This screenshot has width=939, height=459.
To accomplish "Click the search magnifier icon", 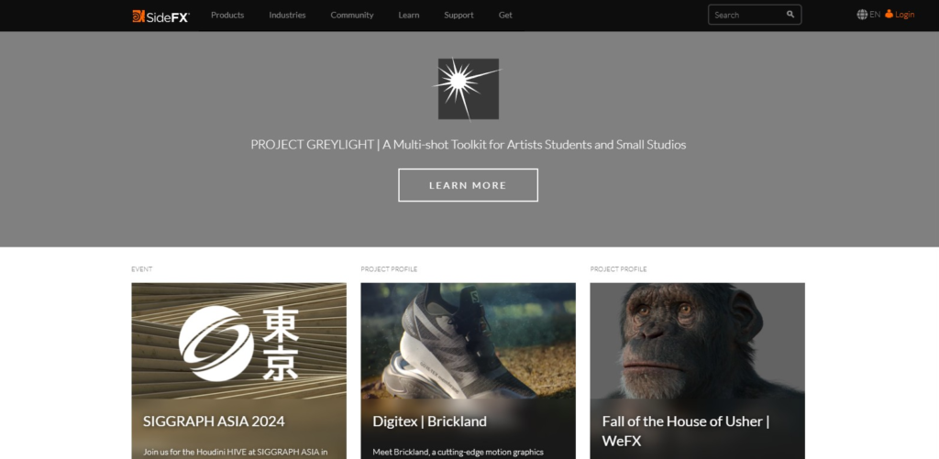I will (x=790, y=15).
